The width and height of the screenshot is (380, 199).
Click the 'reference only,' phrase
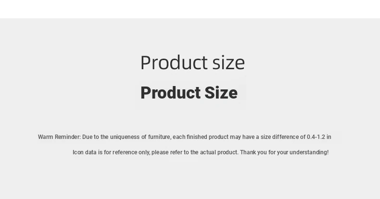point(131,152)
